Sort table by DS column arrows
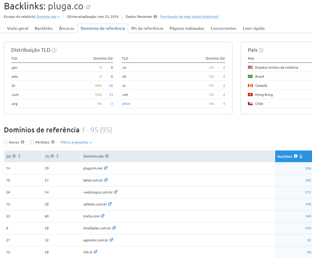Viewport: 312px width, 258px height. [x=19, y=156]
